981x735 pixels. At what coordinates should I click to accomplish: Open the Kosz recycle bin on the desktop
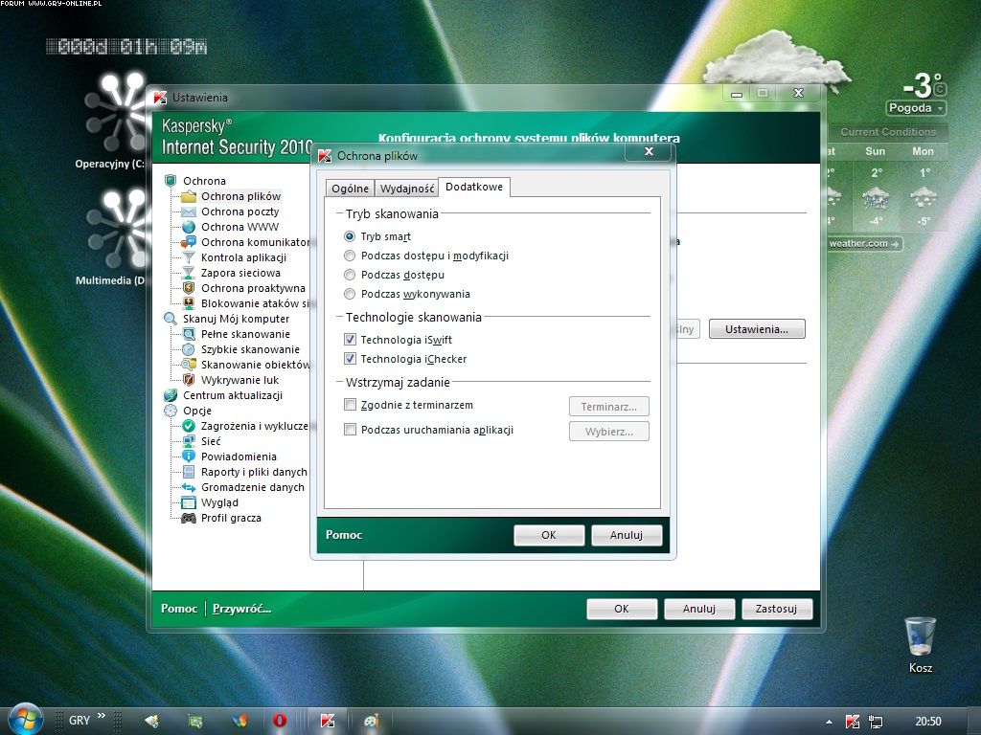click(921, 644)
